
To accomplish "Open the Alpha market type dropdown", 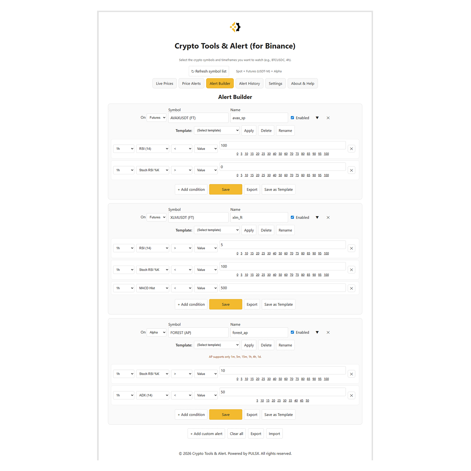I will [157, 333].
